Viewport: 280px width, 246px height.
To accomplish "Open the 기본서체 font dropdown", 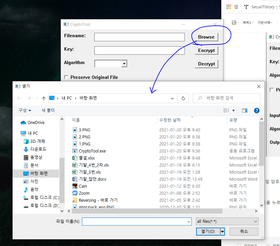I will click(x=265, y=23).
